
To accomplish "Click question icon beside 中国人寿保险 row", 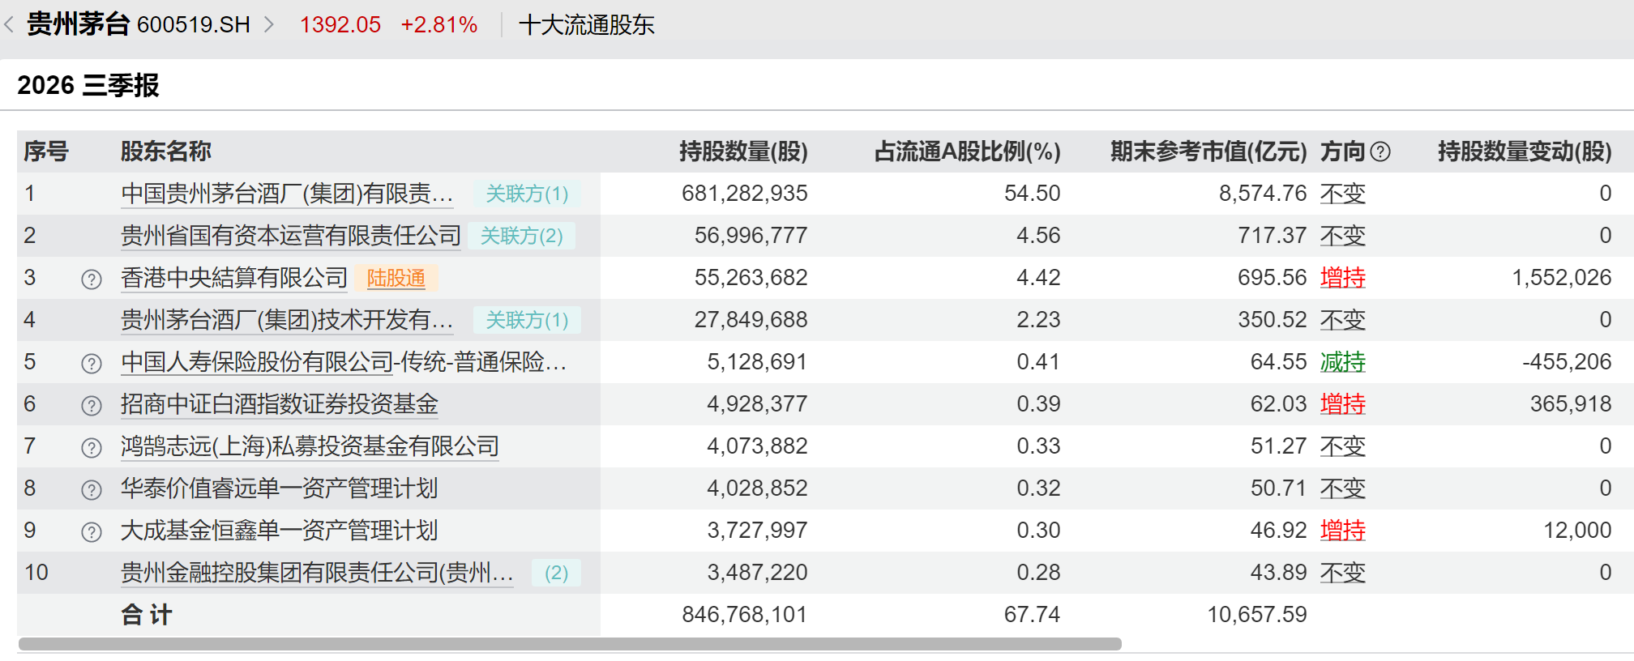I will click(x=92, y=363).
